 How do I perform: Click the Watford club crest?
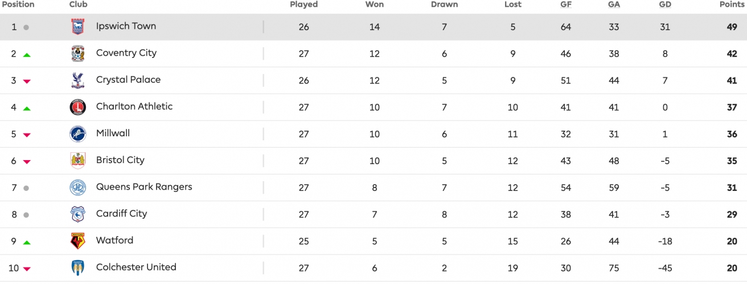point(77,241)
